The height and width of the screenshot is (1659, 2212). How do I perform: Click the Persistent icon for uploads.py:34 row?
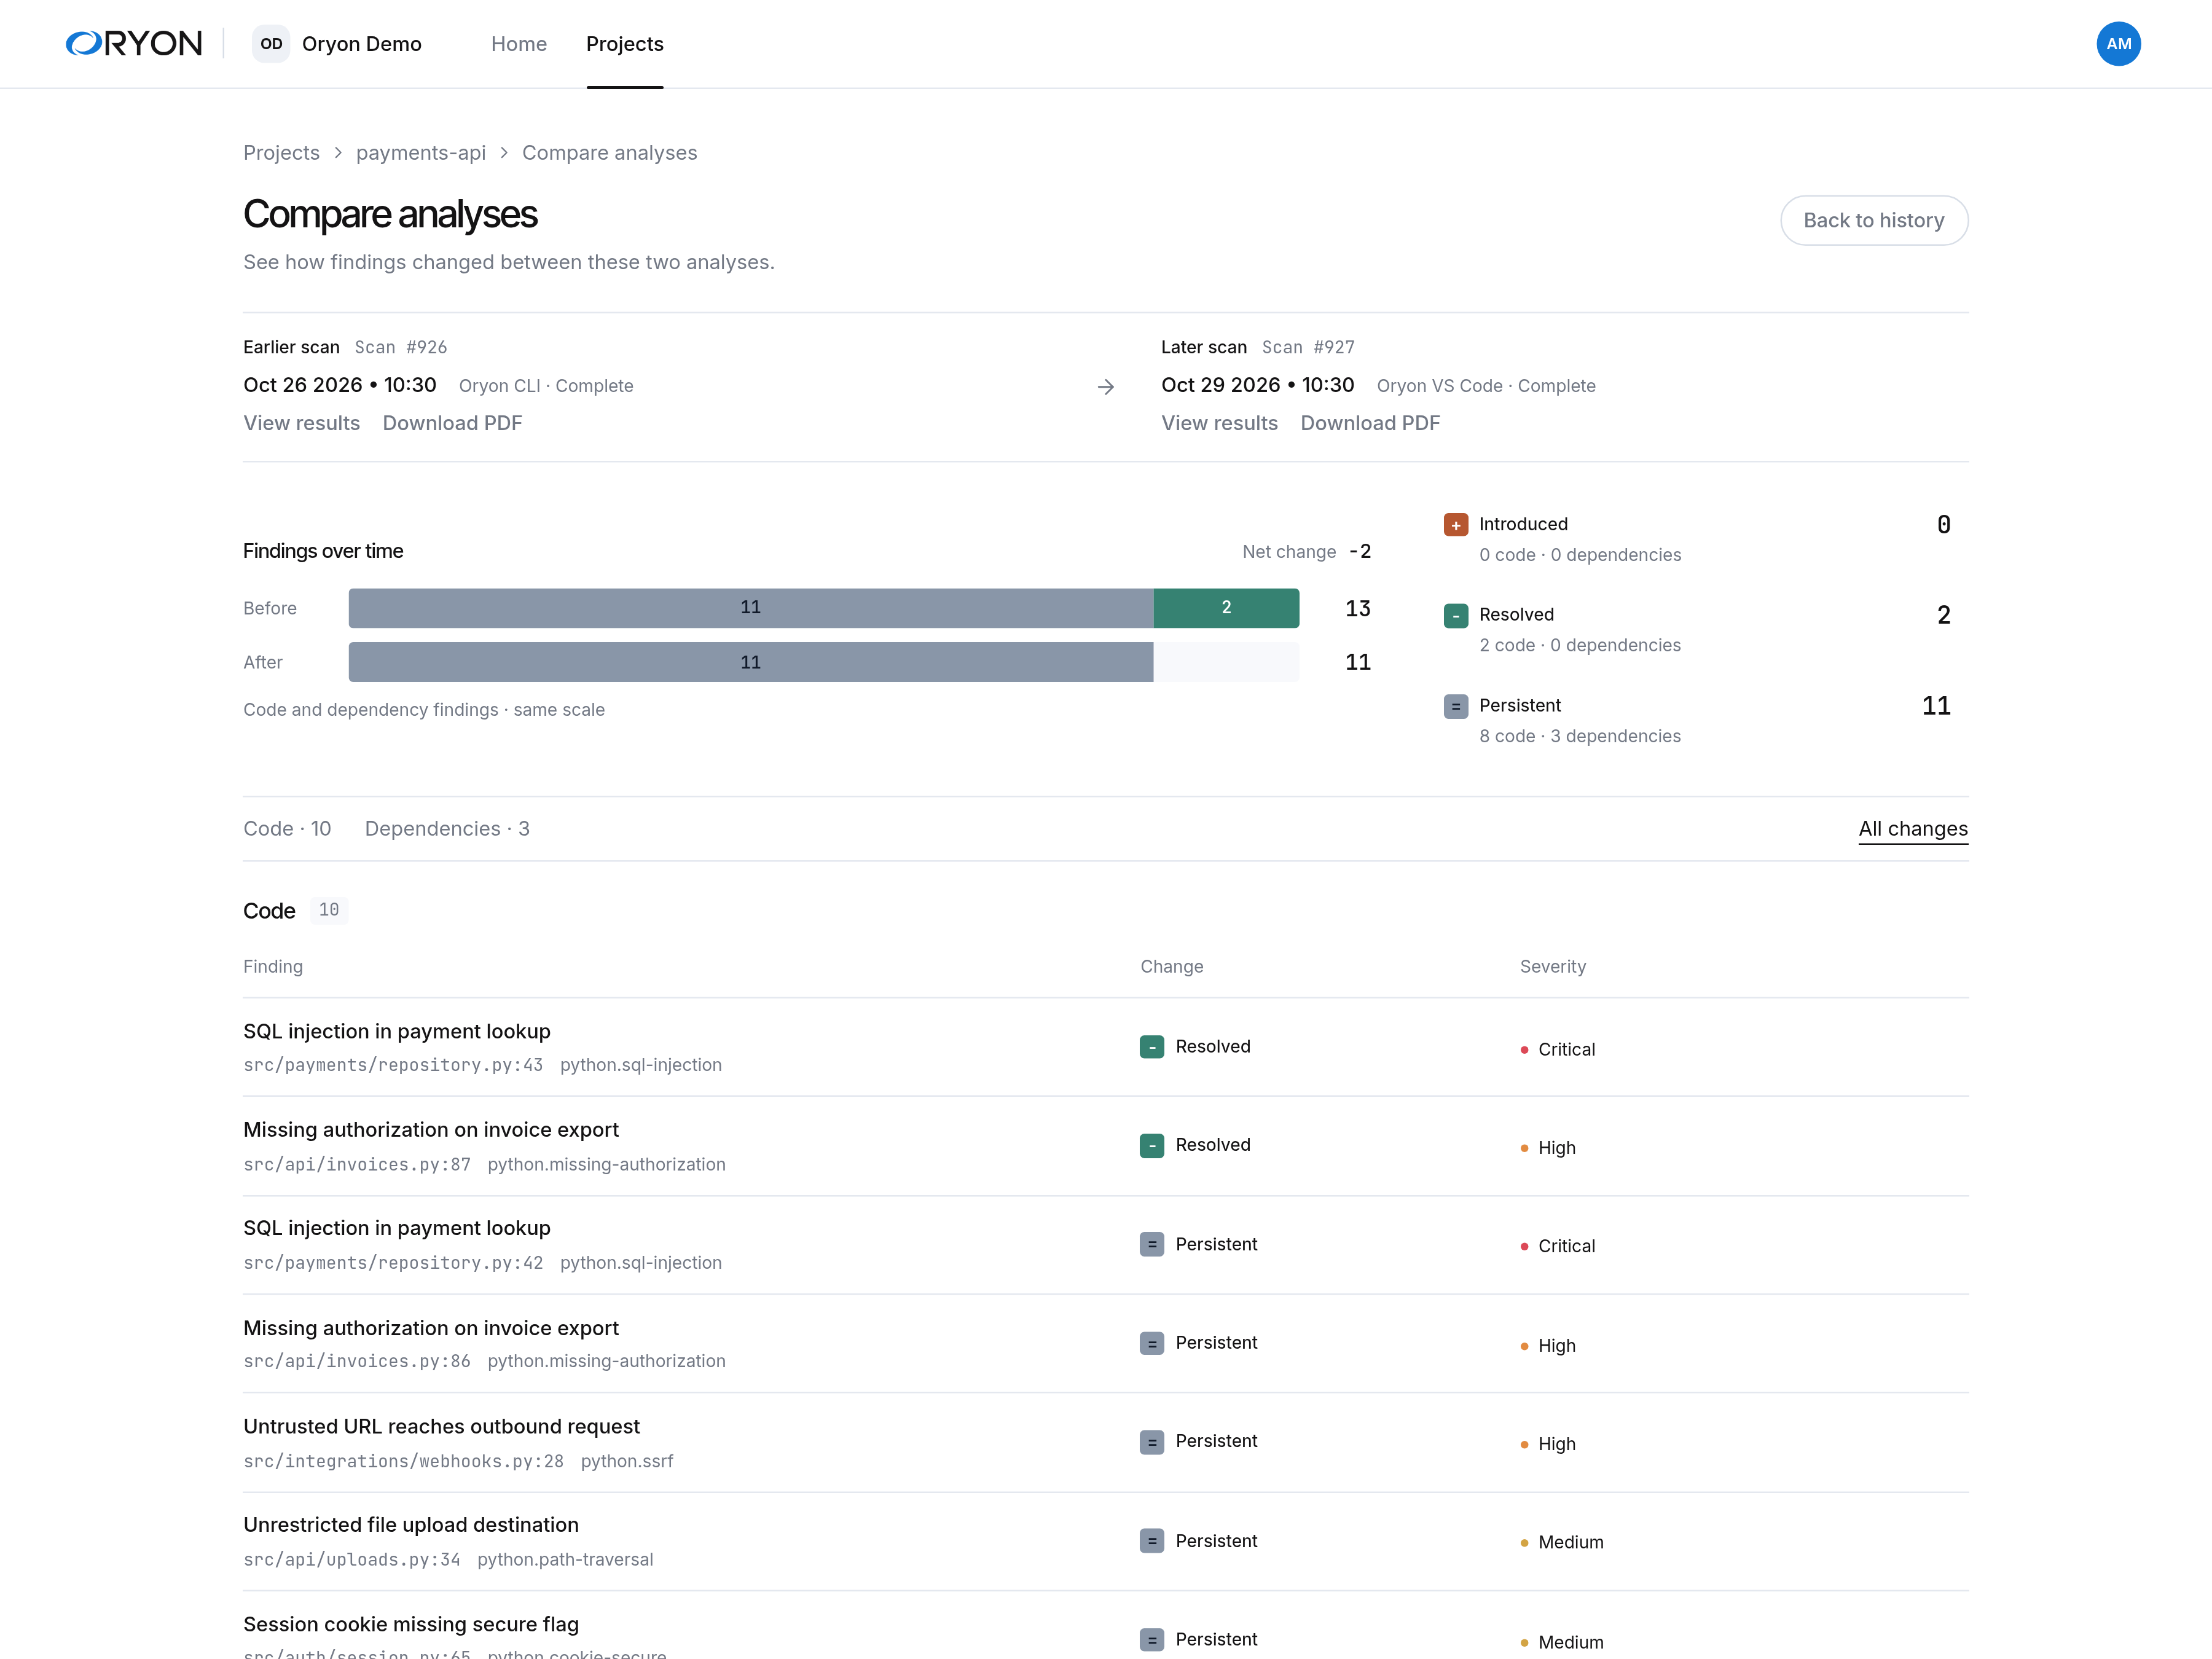click(1152, 1541)
